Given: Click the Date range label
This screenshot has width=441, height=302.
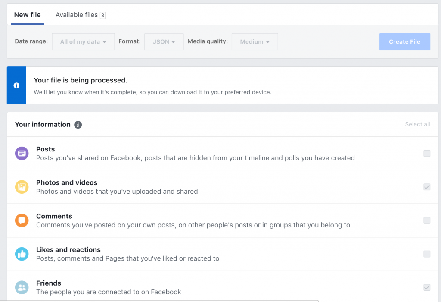Looking at the screenshot, I should (31, 41).
